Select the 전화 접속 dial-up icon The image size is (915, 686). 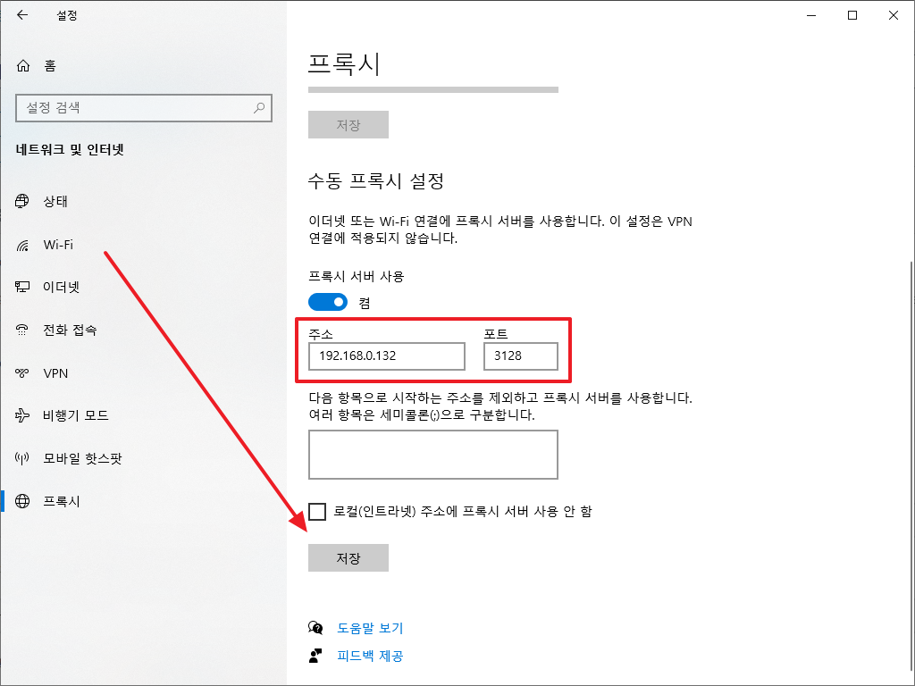[22, 330]
